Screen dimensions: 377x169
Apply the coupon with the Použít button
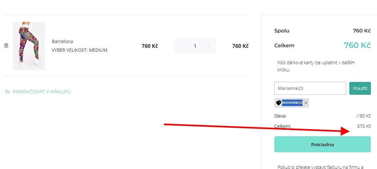point(360,88)
